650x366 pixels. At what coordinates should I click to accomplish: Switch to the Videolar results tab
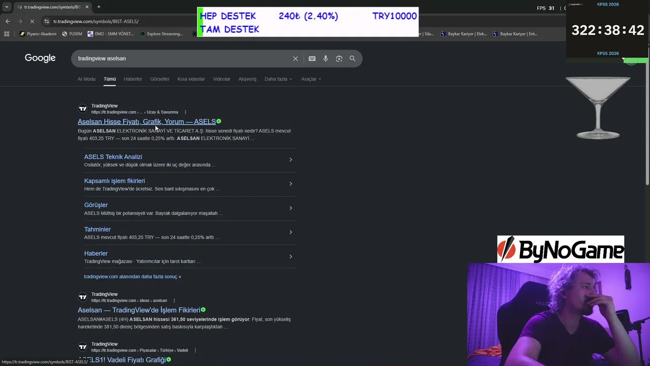[221, 79]
